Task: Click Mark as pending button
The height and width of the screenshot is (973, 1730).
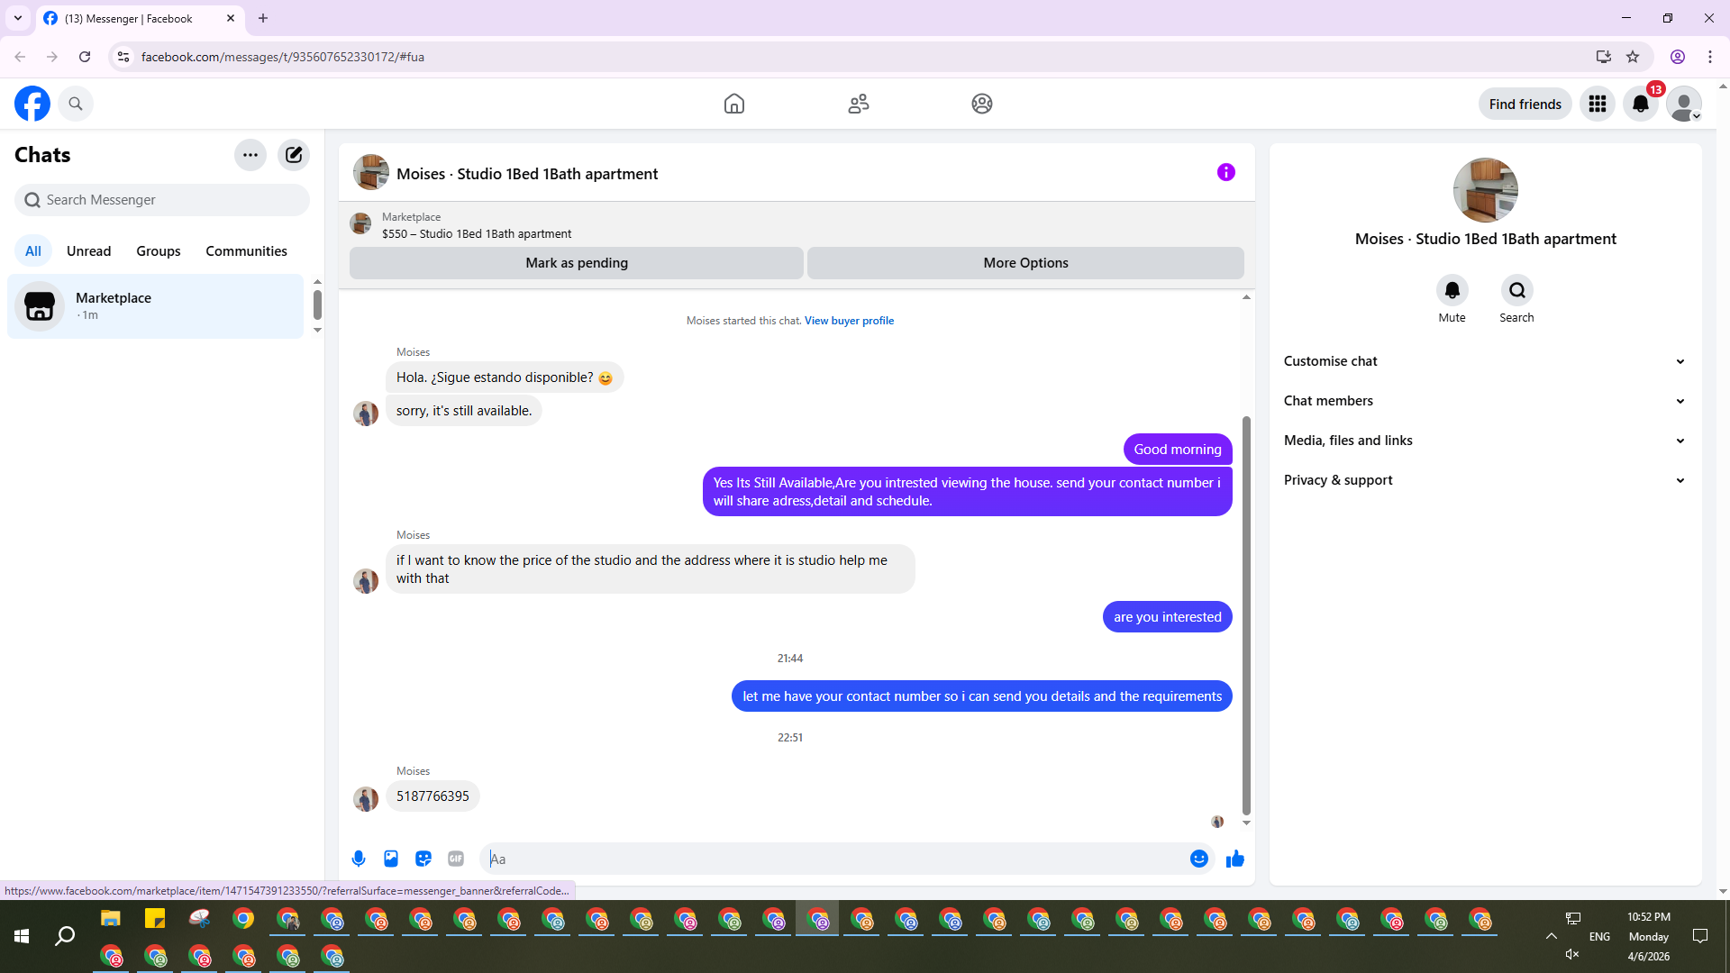Action: (x=577, y=263)
